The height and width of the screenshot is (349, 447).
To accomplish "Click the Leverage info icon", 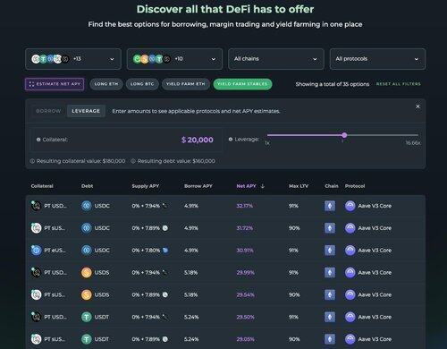I will pyautogui.click(x=231, y=140).
